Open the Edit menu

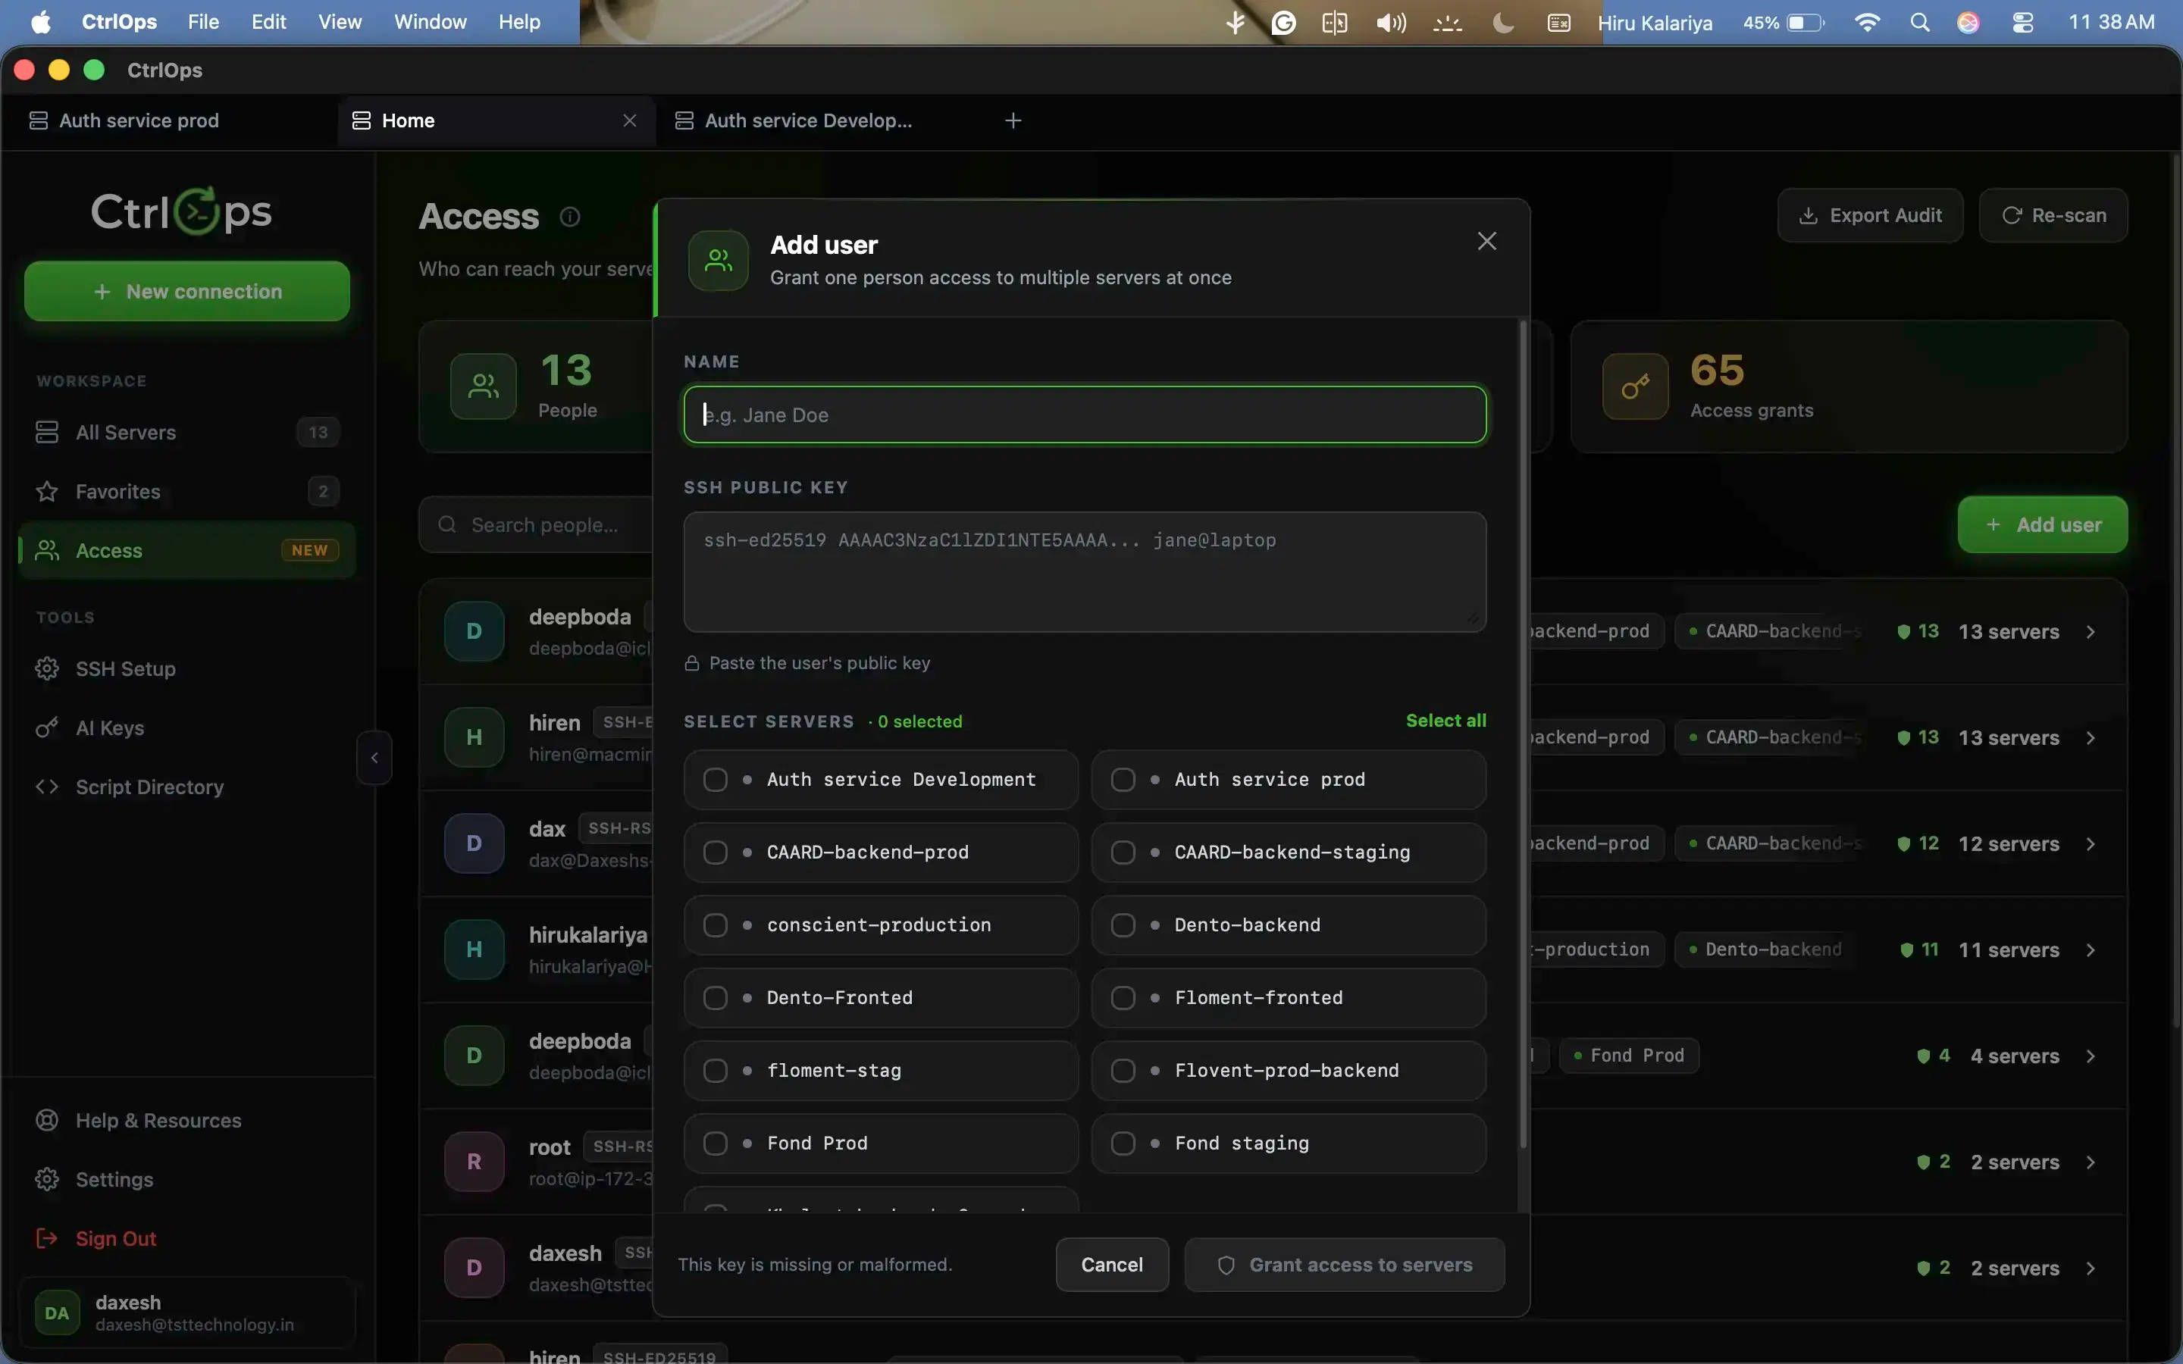(269, 23)
